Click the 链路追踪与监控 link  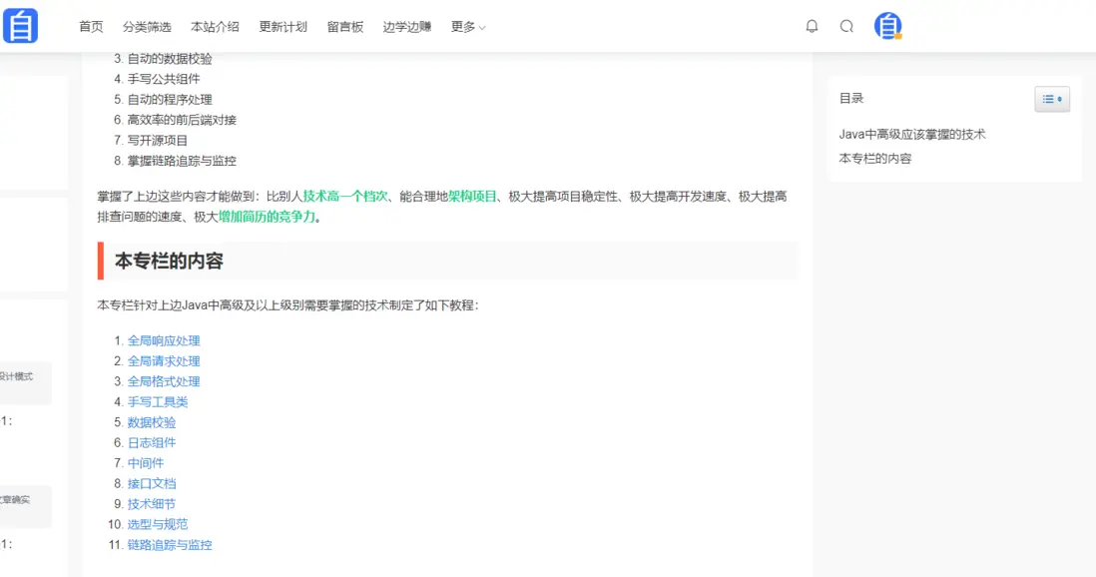coord(172,544)
